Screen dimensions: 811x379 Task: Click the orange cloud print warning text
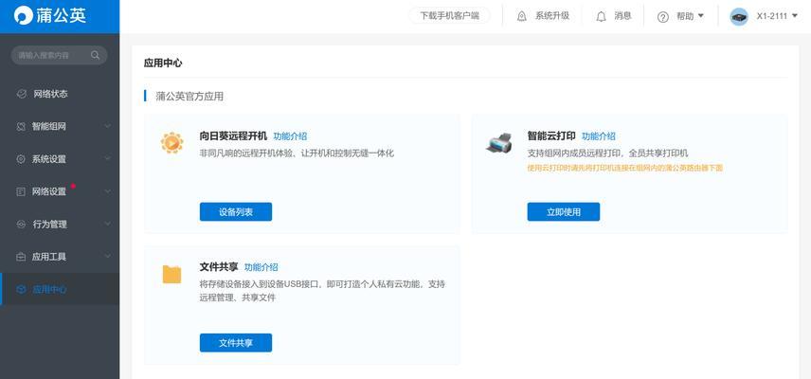[x=624, y=168]
